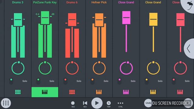This screenshot has height=109, width=194.
Task: Click the red Close channel fader handle
Action: (180, 20)
